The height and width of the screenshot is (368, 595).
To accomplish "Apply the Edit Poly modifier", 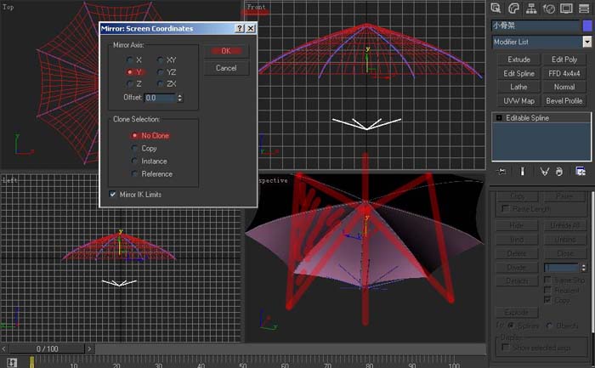I will tap(564, 59).
